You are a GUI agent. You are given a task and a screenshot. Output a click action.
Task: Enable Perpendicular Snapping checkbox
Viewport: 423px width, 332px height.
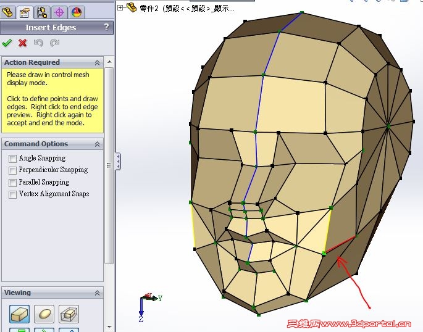pos(12,170)
